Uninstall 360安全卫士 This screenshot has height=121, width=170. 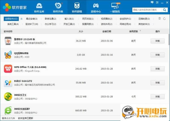(158, 97)
